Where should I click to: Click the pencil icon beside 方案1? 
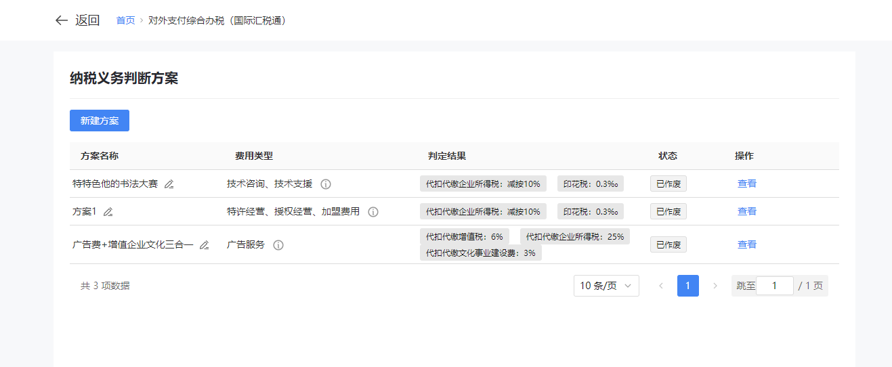(108, 212)
